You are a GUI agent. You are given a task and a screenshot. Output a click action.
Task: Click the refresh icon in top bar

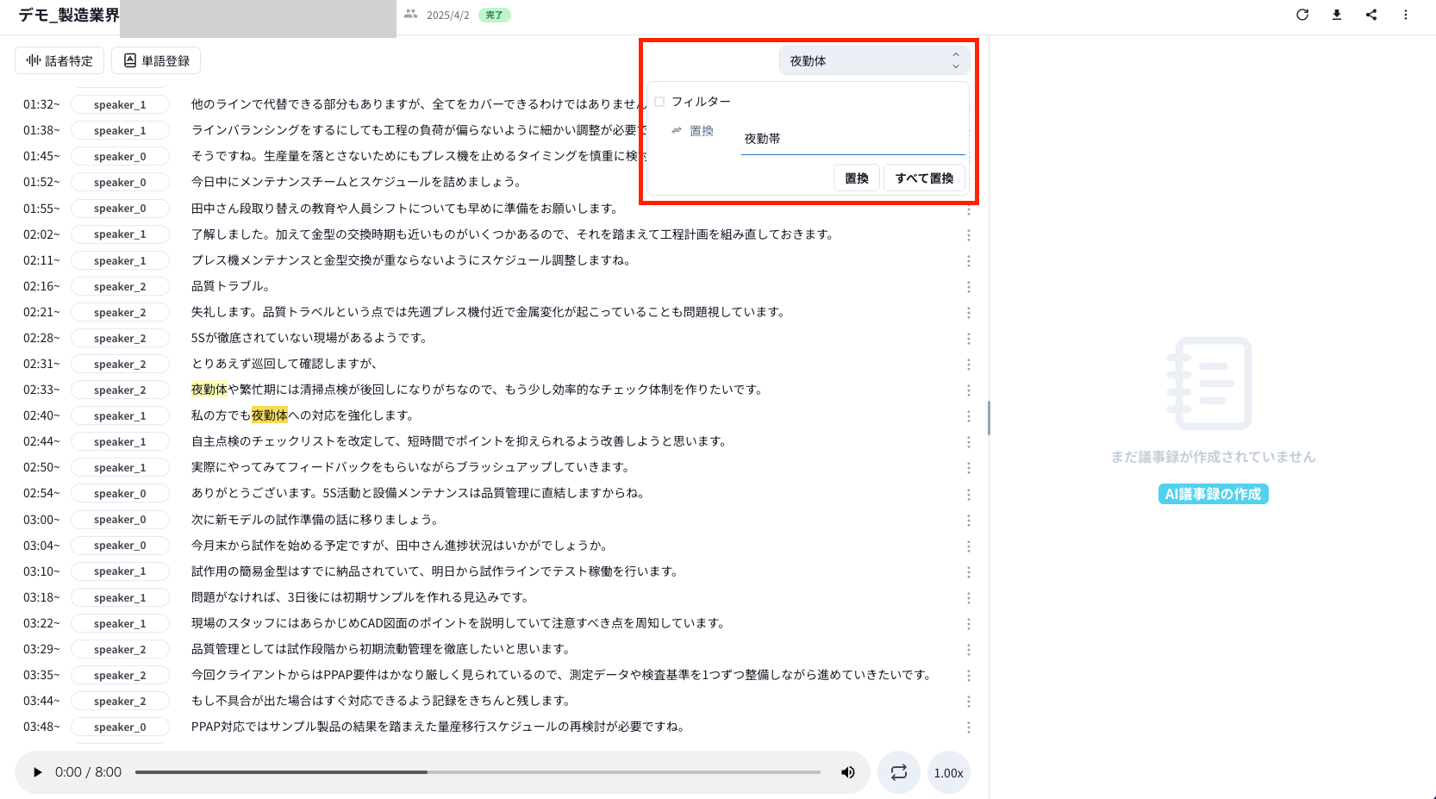point(1302,15)
